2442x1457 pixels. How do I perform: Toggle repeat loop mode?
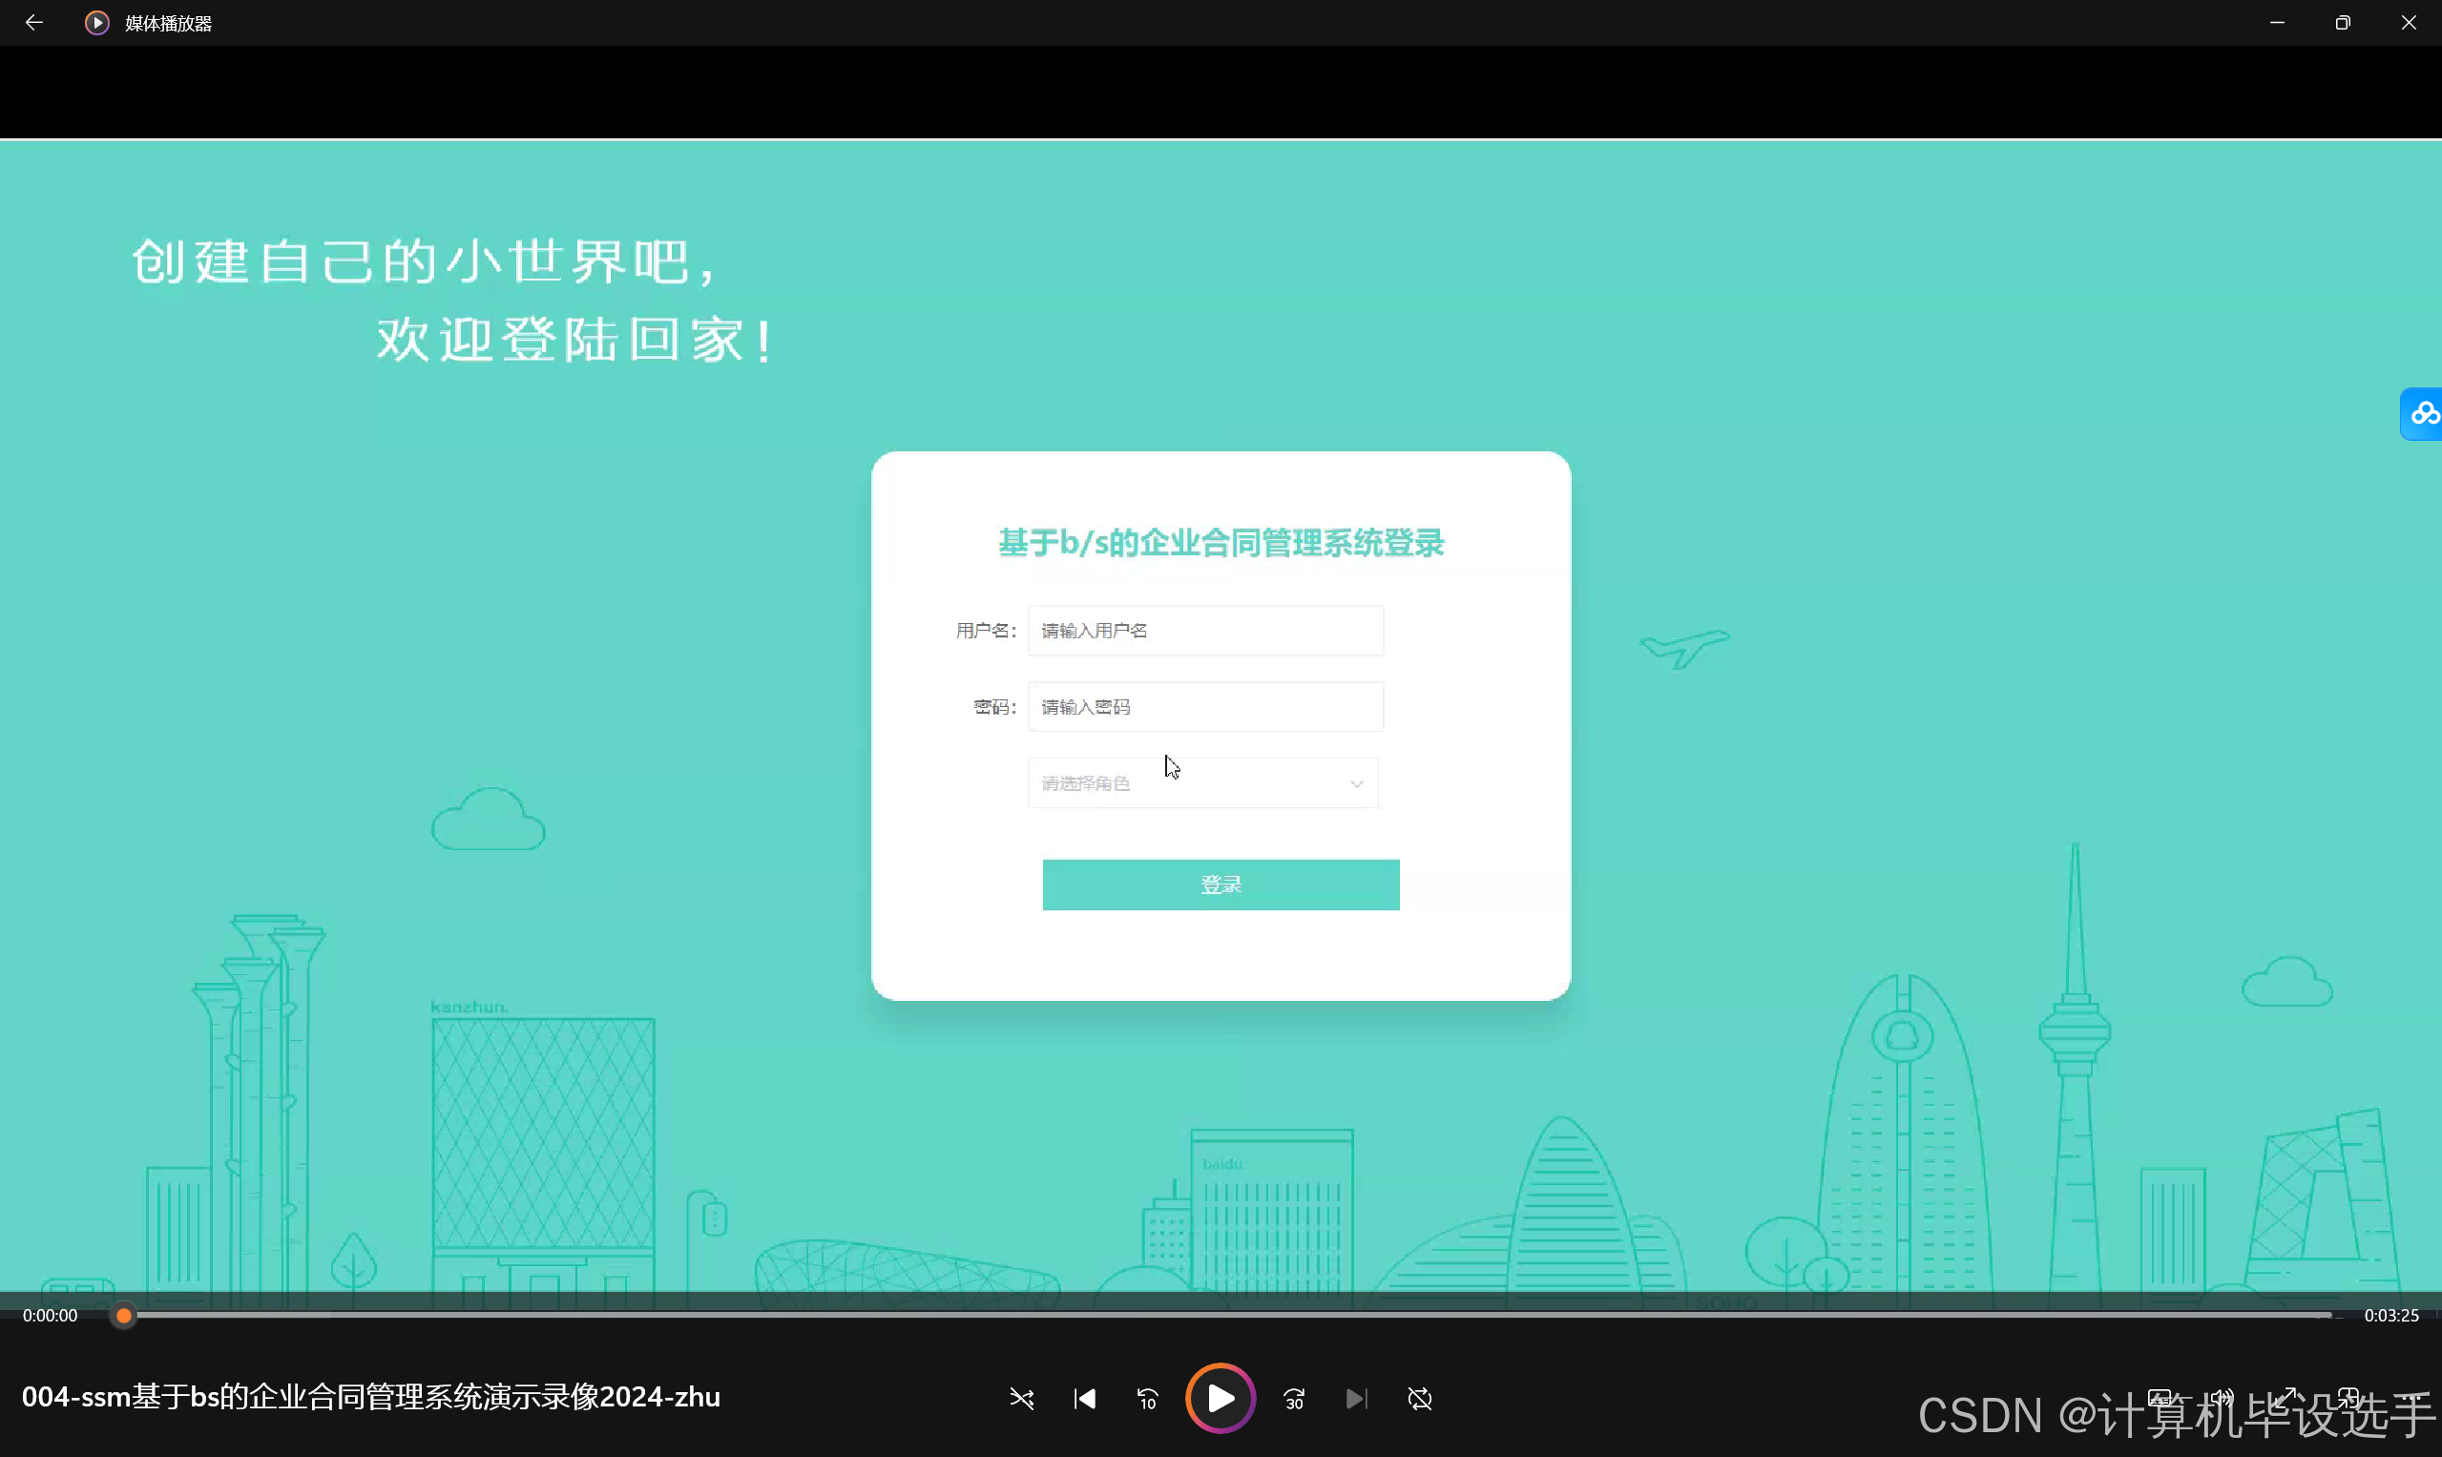point(1420,1399)
